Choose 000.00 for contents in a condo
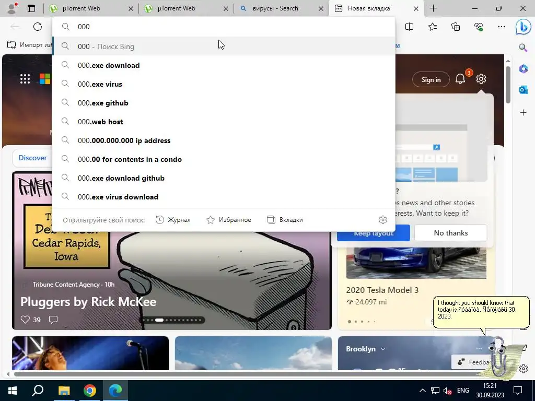Viewport: 535px width, 401px height. [224, 159]
